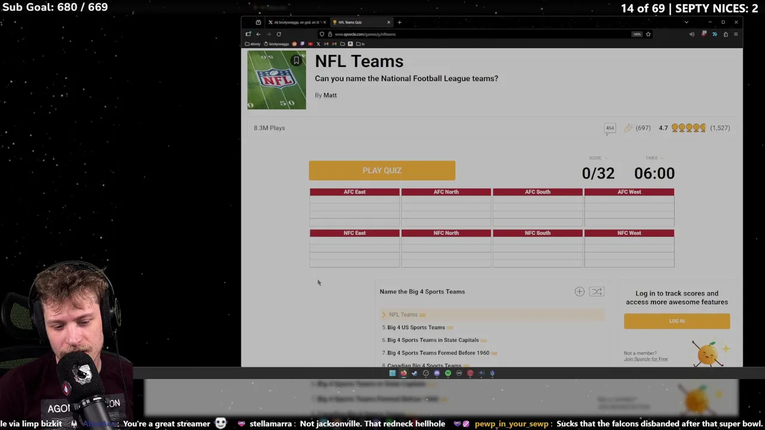This screenshot has height=430, width=765.
Task: Open the Windows Start menu
Action: (392, 373)
